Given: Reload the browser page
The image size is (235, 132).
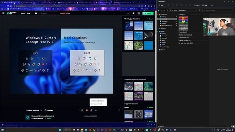Looking at the screenshot, I should click(8, 6).
